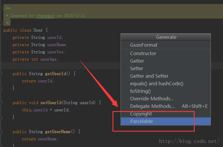Select equals() and hashCode() entry
Viewport: 223px width, 147px height.
coord(166,84)
